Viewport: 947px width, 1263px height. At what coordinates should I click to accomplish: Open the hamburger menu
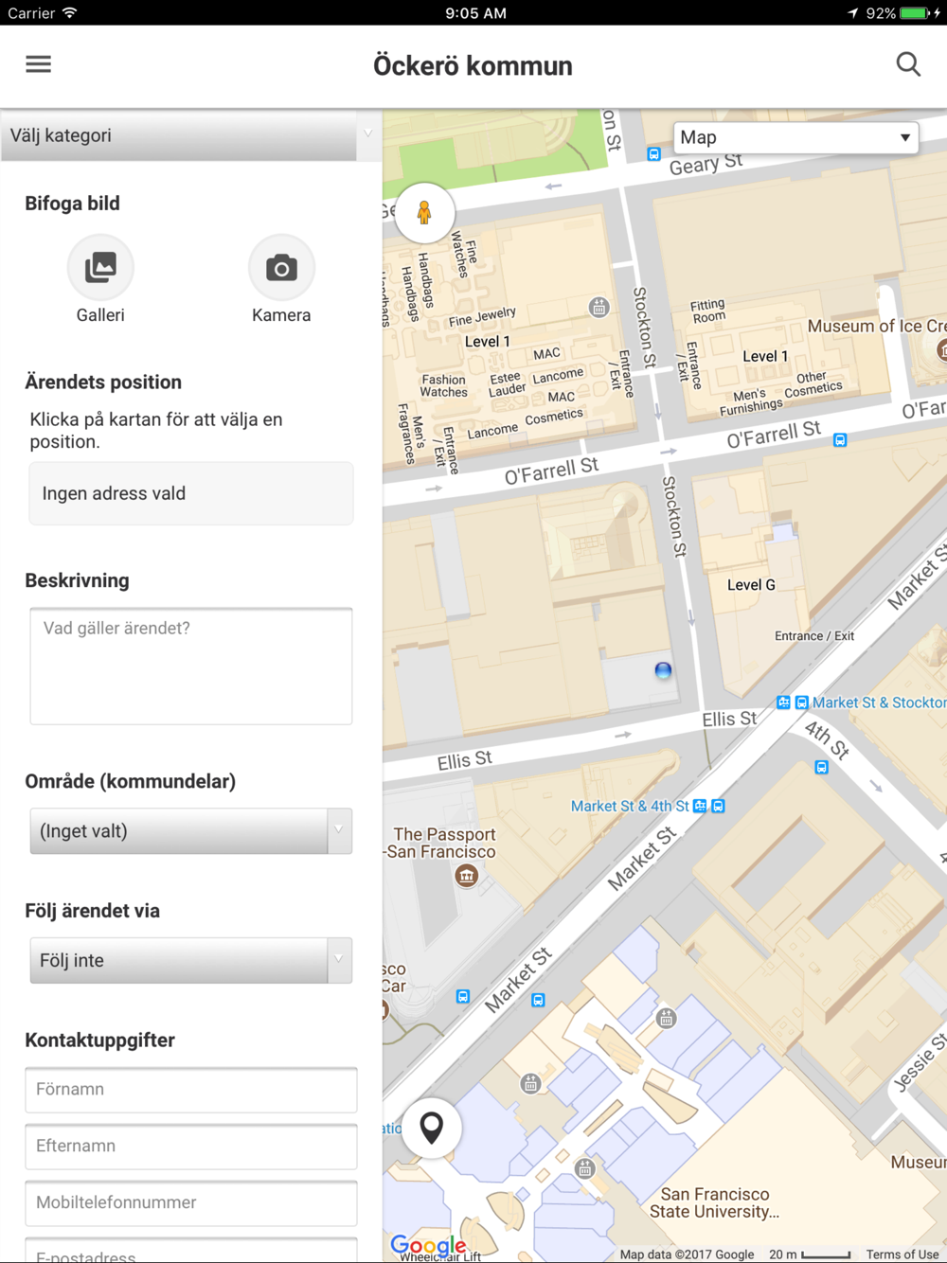point(38,64)
